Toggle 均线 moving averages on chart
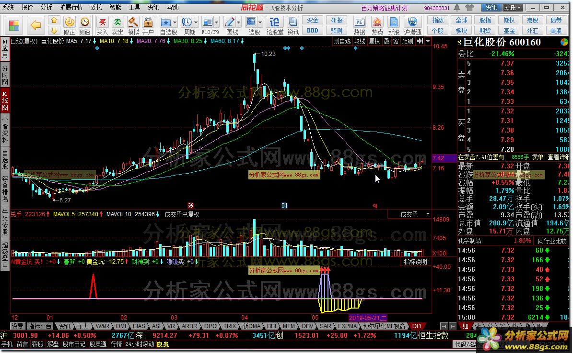The width and height of the screenshot is (573, 354). 359,41
